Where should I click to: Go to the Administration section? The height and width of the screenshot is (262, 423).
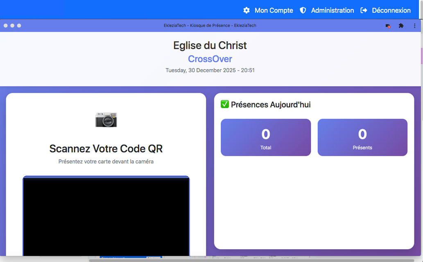(x=332, y=10)
